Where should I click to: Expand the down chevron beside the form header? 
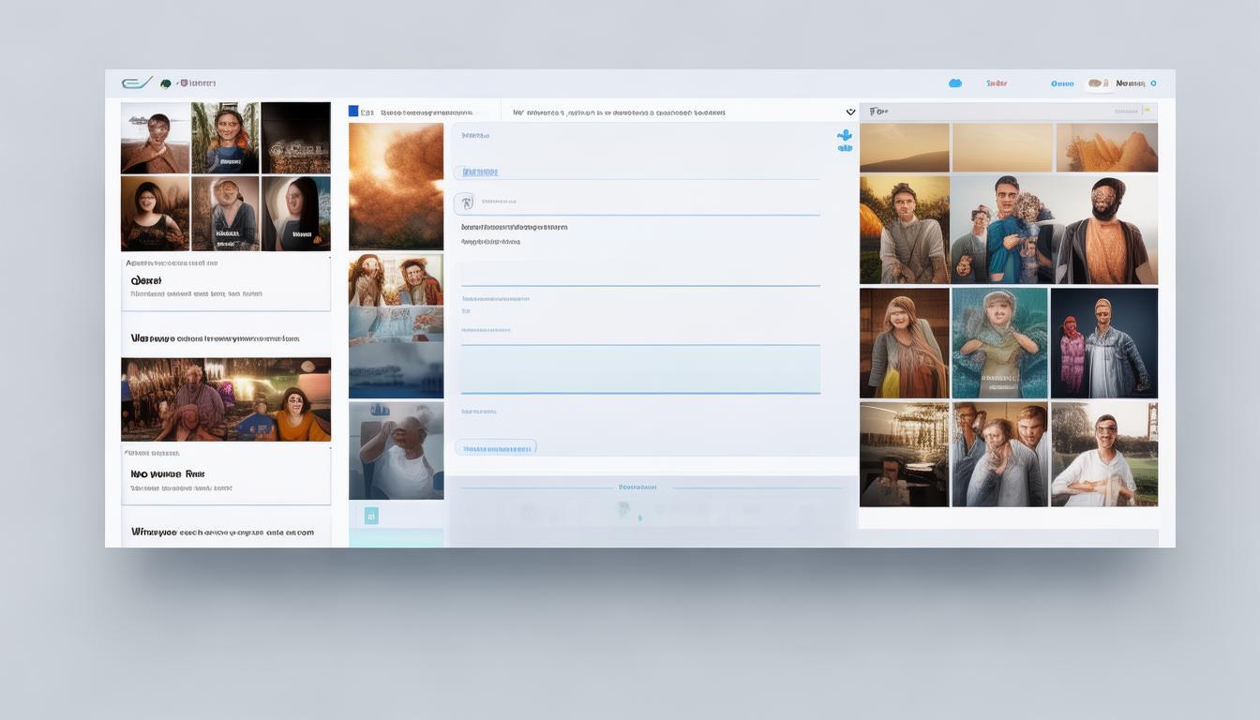coord(850,112)
